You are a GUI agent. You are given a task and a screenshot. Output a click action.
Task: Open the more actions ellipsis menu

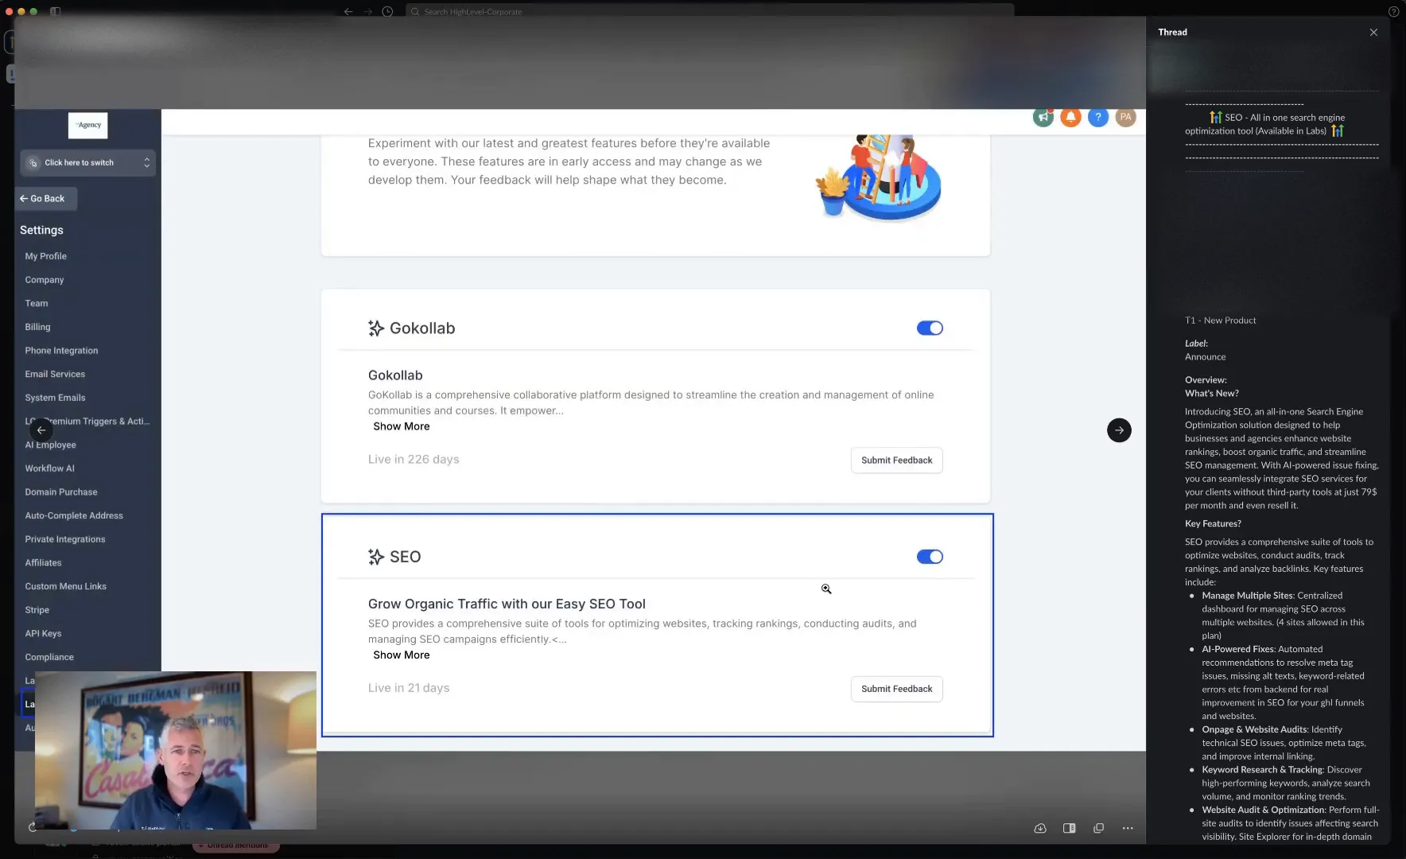(1128, 828)
